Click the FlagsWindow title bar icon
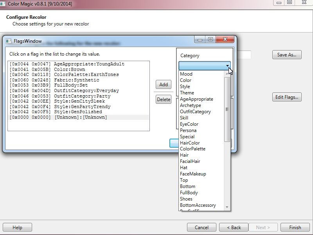The height and width of the screenshot is (235, 313). tap(8, 41)
